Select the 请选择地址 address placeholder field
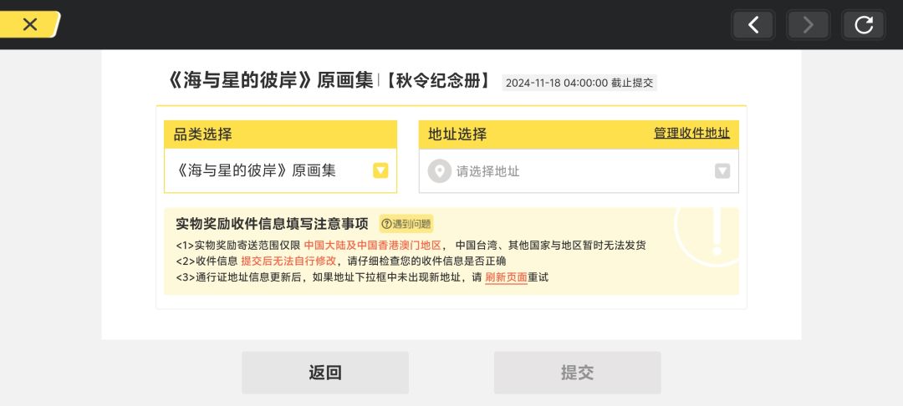903x406 pixels. (x=579, y=170)
